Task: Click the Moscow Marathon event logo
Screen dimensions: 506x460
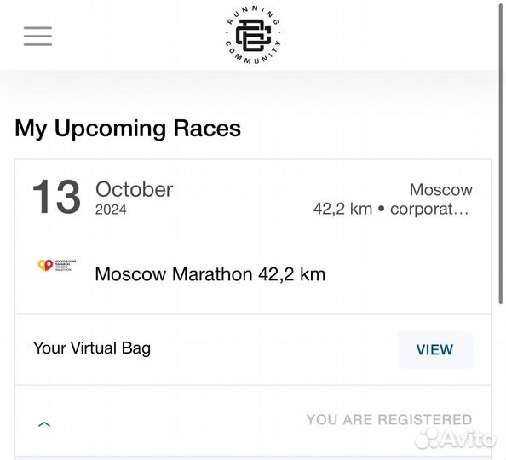Action: (56, 265)
